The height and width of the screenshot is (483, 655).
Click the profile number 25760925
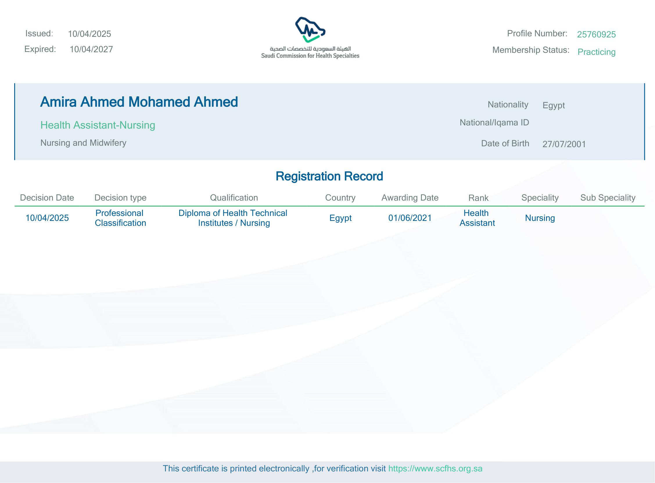[596, 35]
